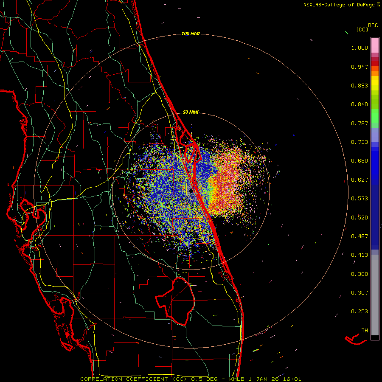Click the 0.627 color scale value
Image resolution: width=382 pixels, height=382 pixels.
click(360, 180)
